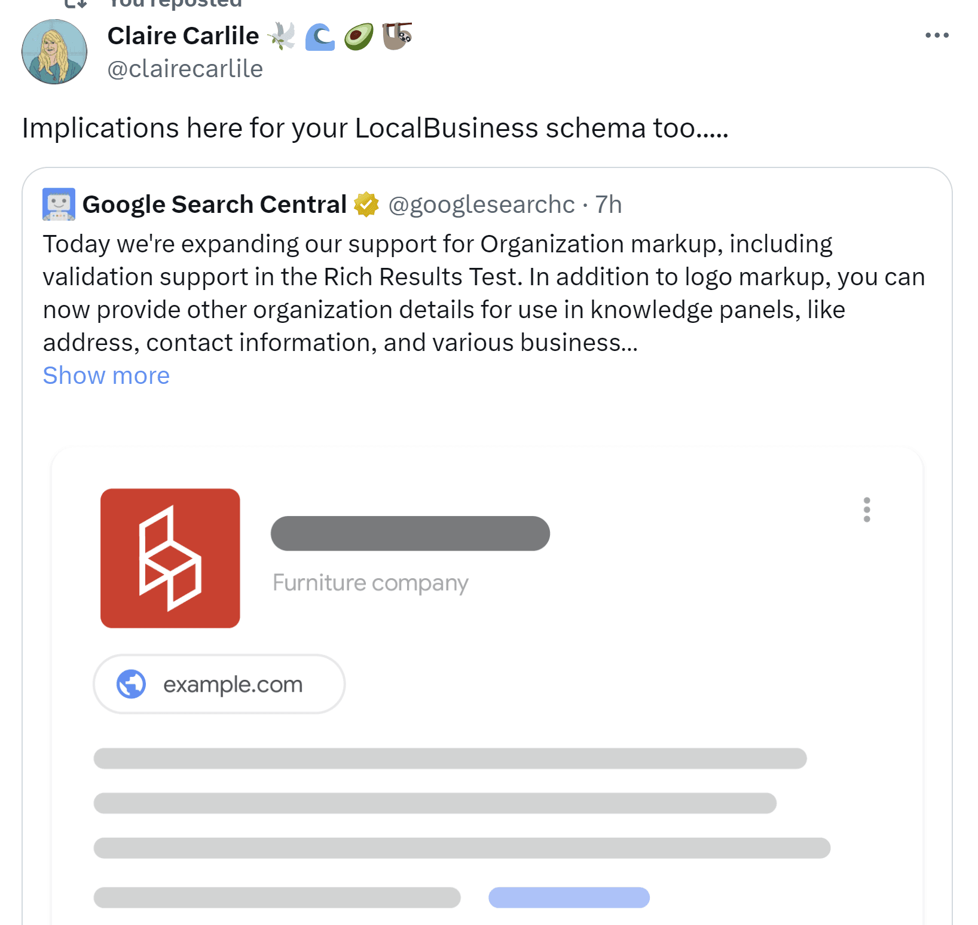The image size is (978, 925).
Task: Expand quoted tweet with Show more
Action: (106, 376)
